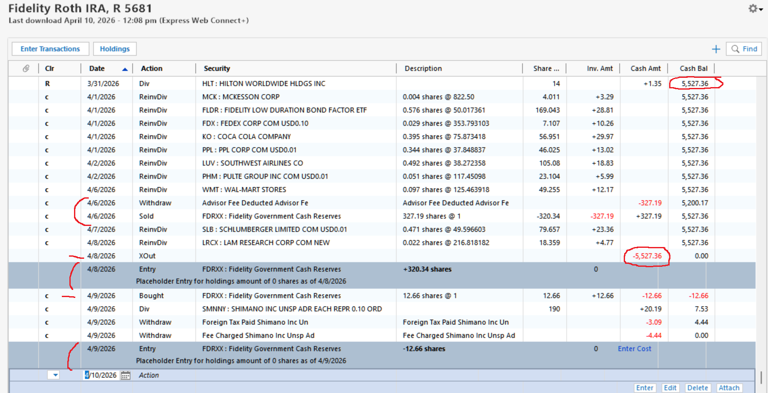
Task: Click the -3.09 cash amount for Foreign Tax Paid
Action: [x=654, y=322]
